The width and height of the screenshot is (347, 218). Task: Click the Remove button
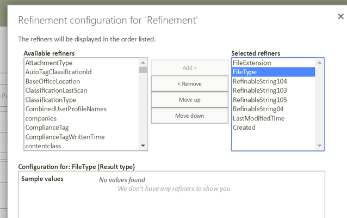(x=189, y=84)
